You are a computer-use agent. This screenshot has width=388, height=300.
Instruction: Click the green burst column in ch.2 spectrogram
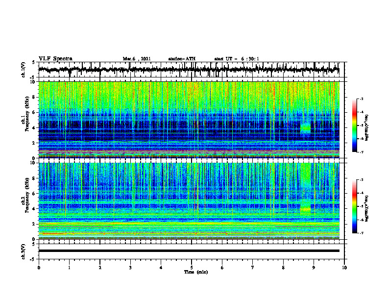305,189
